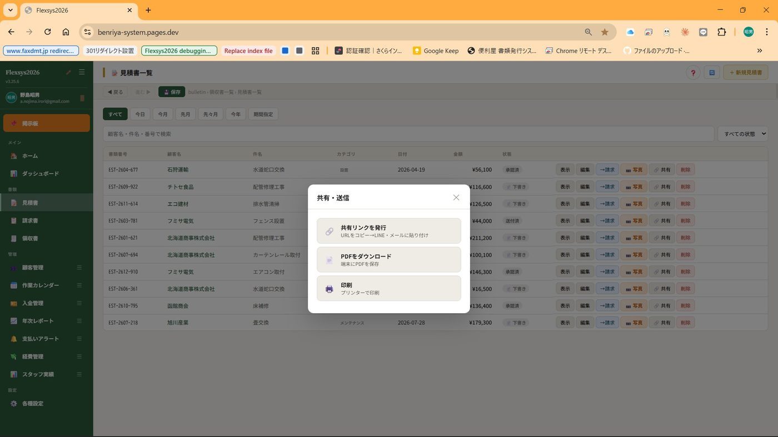
Task: Click the browser address bar URL
Action: pyautogui.click(x=138, y=32)
